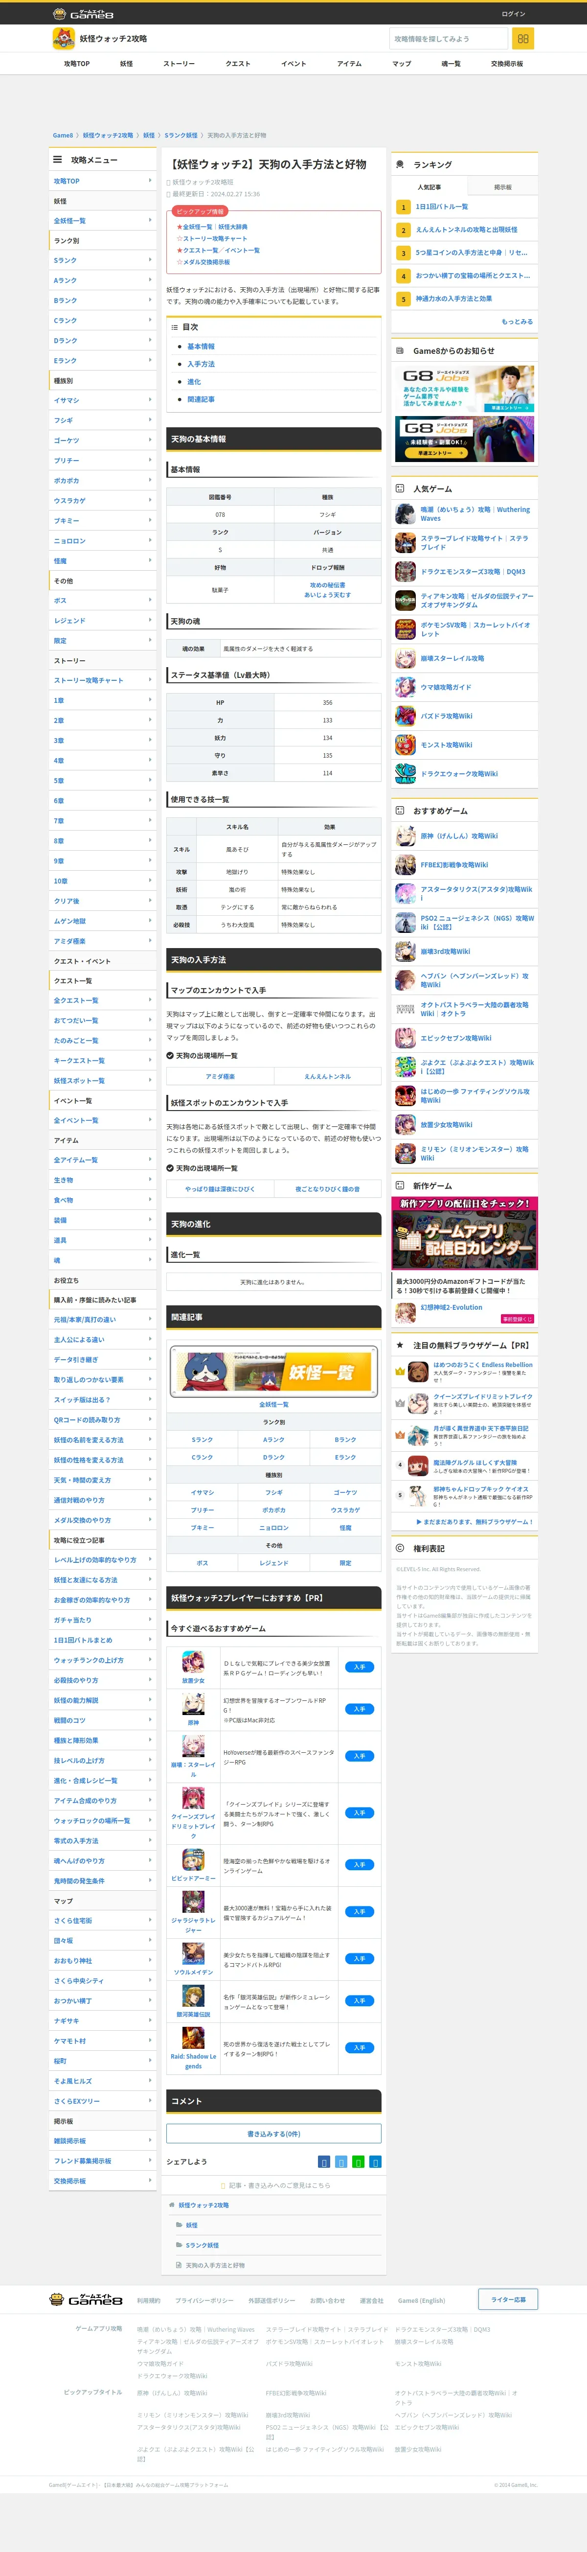Click the エピックセブン攻略Wiki game icon

click(405, 1038)
